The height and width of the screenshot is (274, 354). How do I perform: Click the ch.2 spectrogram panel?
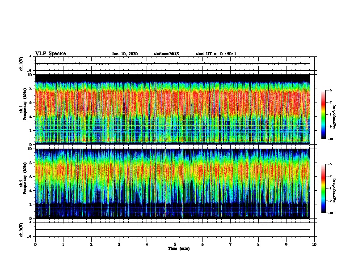pos(173,184)
